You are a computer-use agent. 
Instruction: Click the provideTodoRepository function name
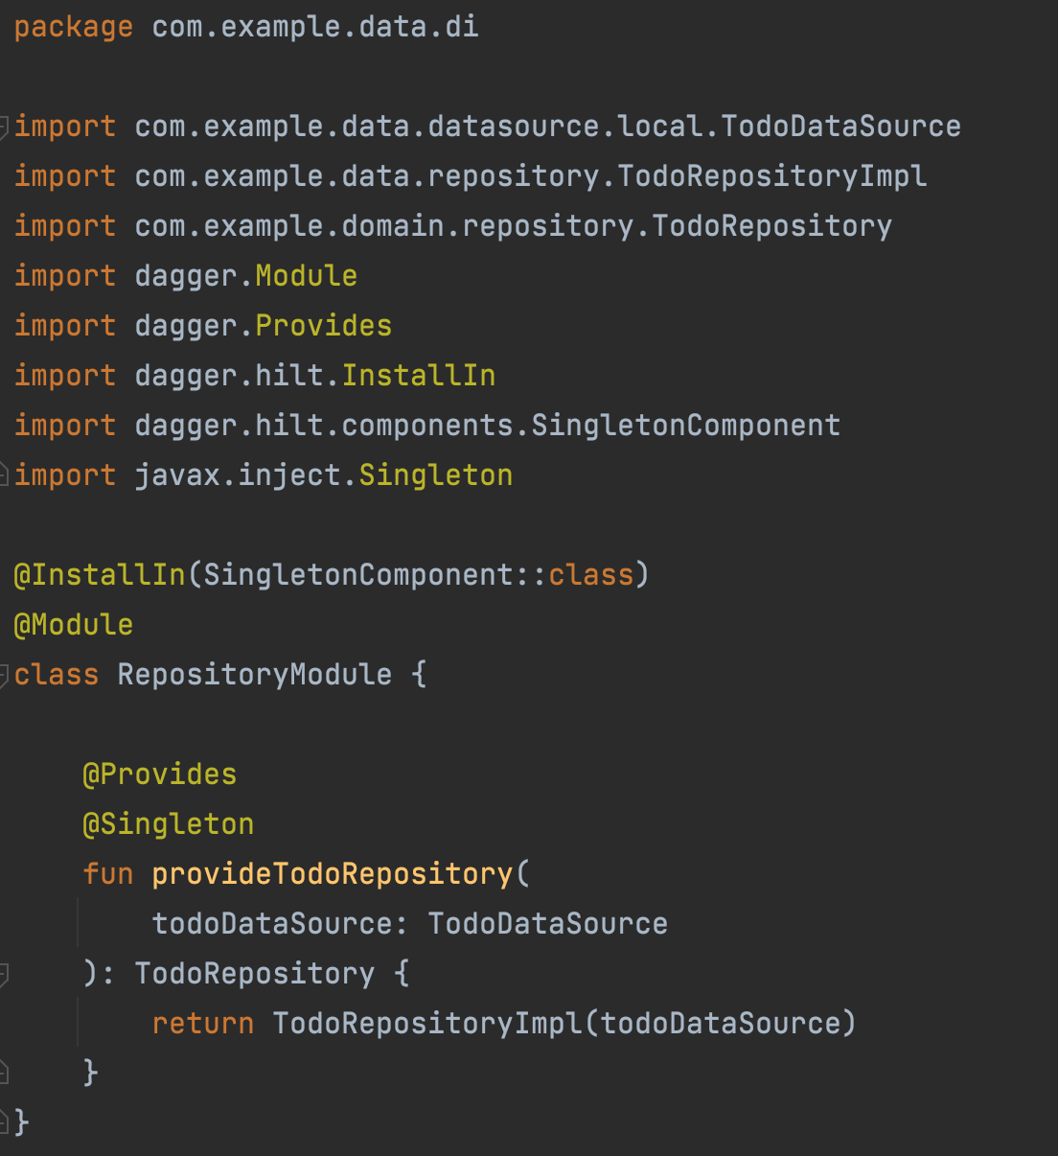[333, 873]
